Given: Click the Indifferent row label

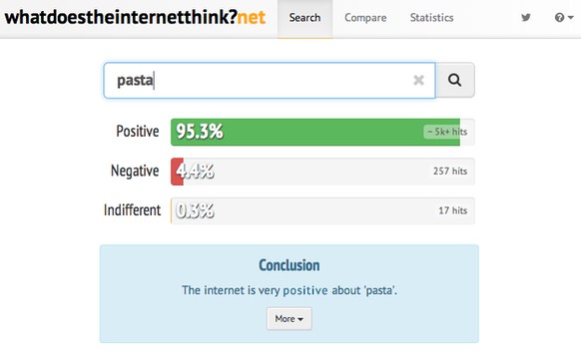Looking at the screenshot, I should tap(133, 210).
